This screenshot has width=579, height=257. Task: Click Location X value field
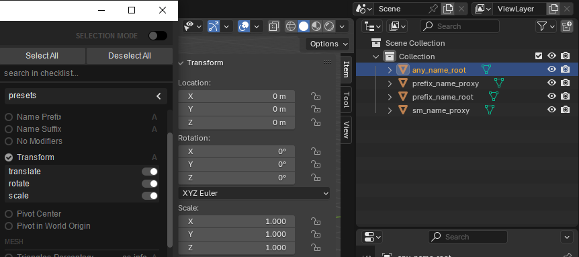click(x=236, y=96)
